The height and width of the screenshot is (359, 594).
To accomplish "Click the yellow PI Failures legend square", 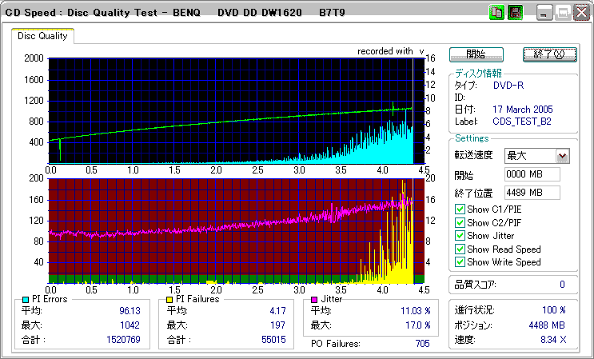I will point(169,299).
